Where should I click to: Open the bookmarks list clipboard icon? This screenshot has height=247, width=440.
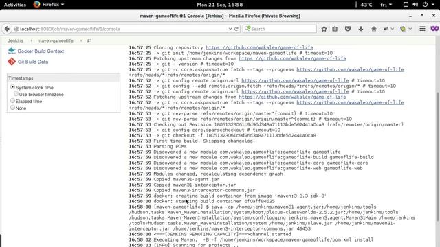[x=335, y=29]
